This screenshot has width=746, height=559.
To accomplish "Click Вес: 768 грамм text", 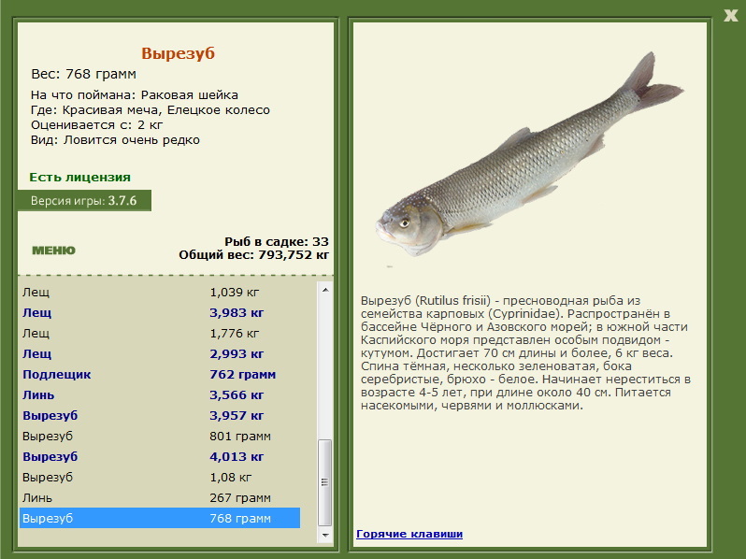I will [84, 74].
